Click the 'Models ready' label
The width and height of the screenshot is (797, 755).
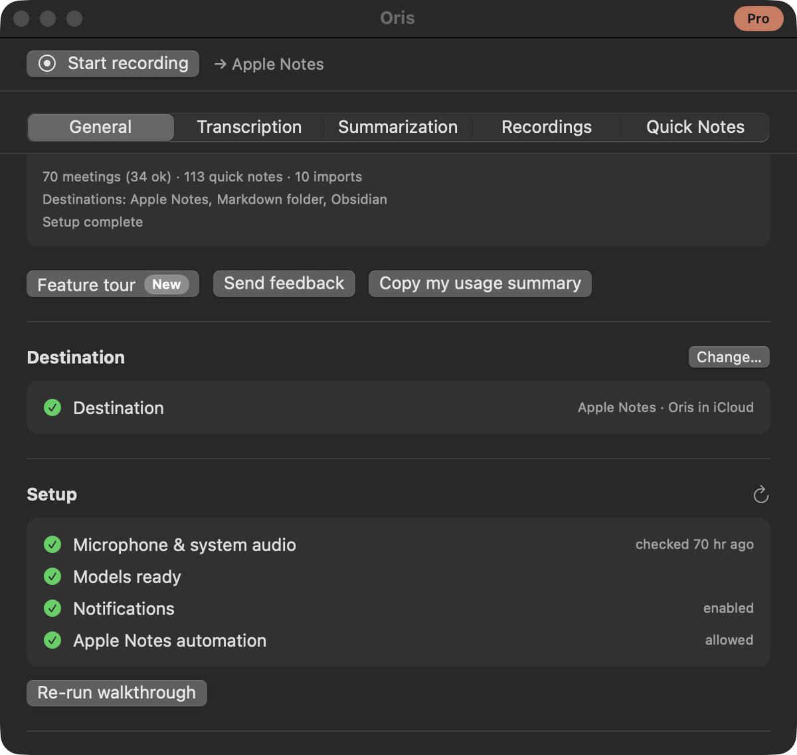[x=127, y=577]
